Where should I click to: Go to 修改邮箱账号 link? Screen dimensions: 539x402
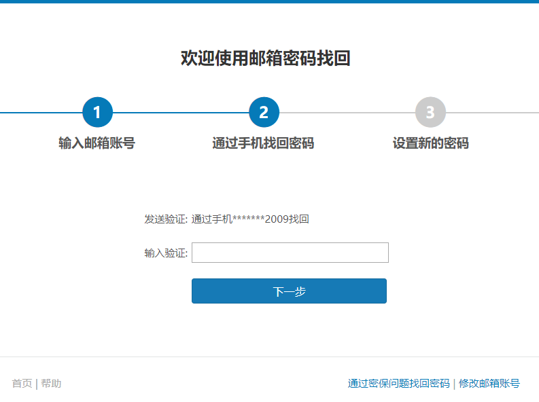[x=489, y=384]
